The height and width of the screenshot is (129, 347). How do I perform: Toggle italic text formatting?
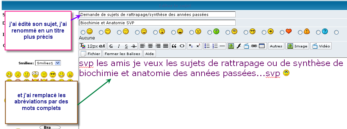119,46
